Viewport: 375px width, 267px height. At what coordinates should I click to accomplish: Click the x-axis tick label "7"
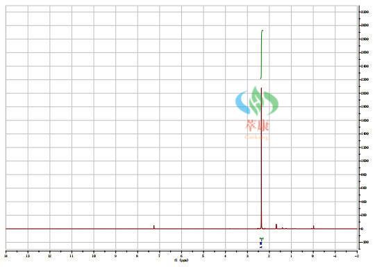(x=160, y=256)
